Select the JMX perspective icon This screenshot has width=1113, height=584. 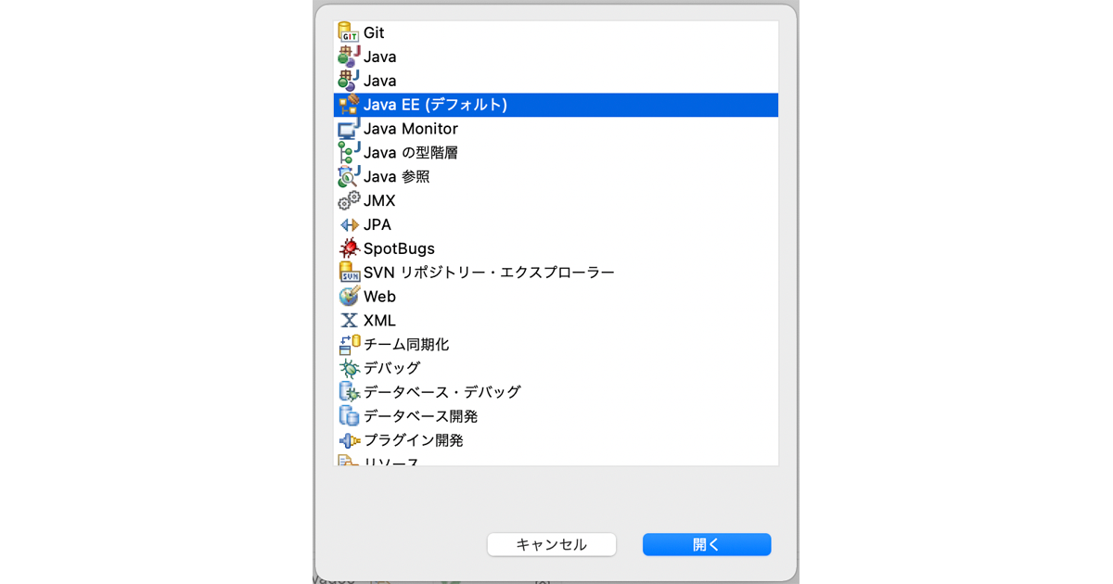pos(350,200)
